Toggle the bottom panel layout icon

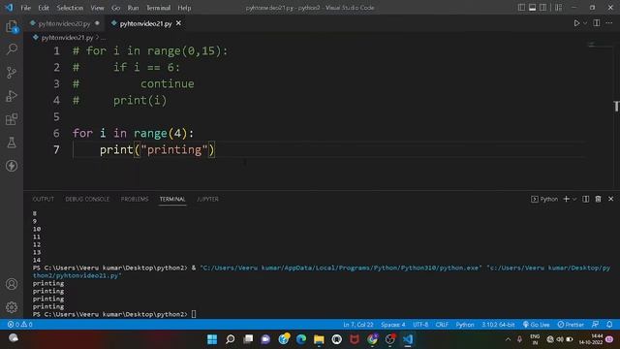(x=532, y=8)
